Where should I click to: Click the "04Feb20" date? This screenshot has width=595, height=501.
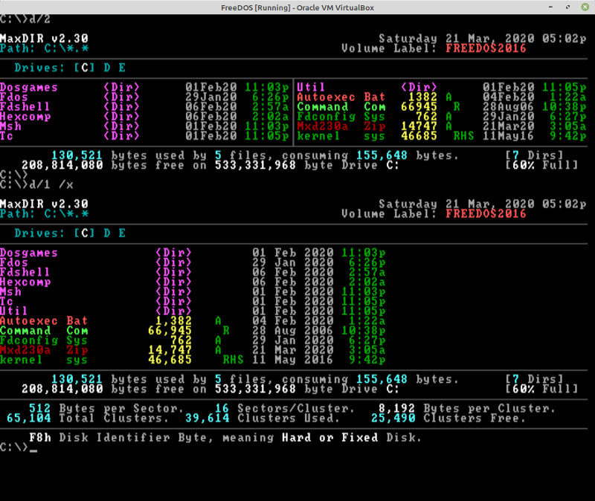click(x=508, y=97)
